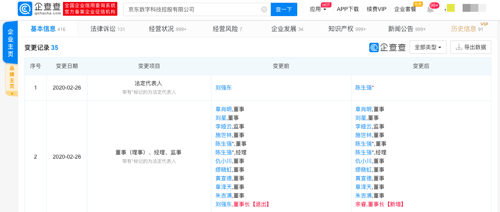Switch to the 企业发展 tab
500x212 pixels.
click(287, 29)
